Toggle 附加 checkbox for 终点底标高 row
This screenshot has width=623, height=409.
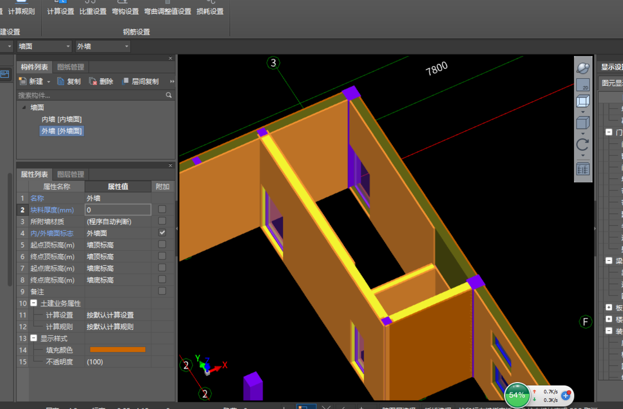tap(162, 279)
